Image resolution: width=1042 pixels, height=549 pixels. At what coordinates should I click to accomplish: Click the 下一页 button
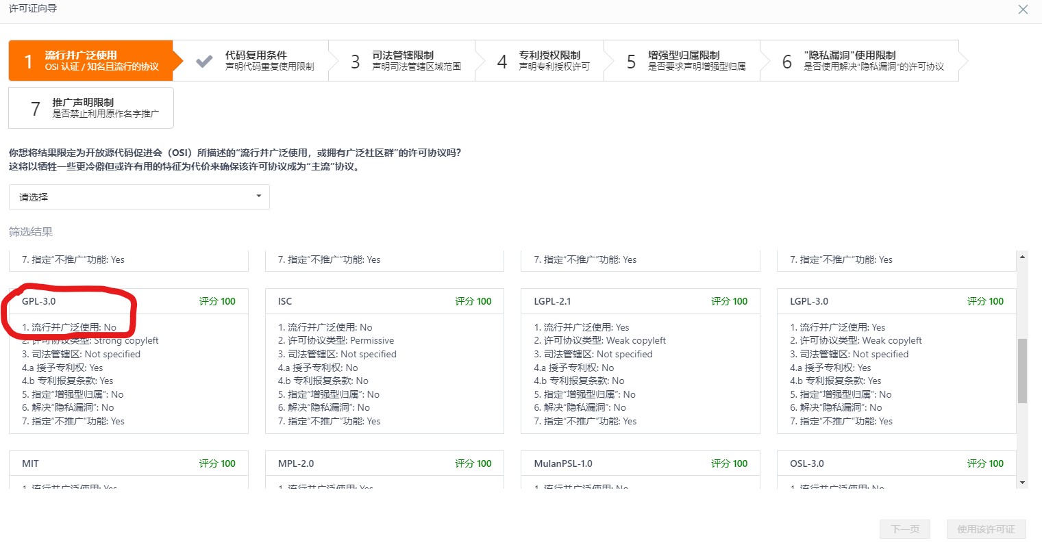(904, 528)
